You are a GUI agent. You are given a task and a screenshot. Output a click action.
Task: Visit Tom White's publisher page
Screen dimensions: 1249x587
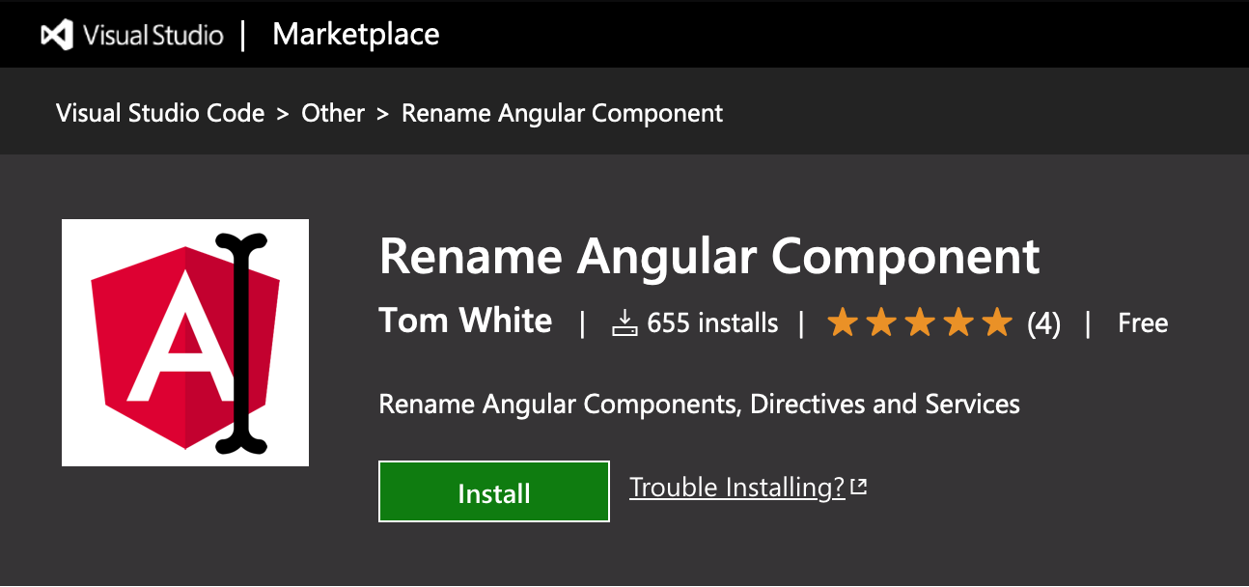(465, 321)
